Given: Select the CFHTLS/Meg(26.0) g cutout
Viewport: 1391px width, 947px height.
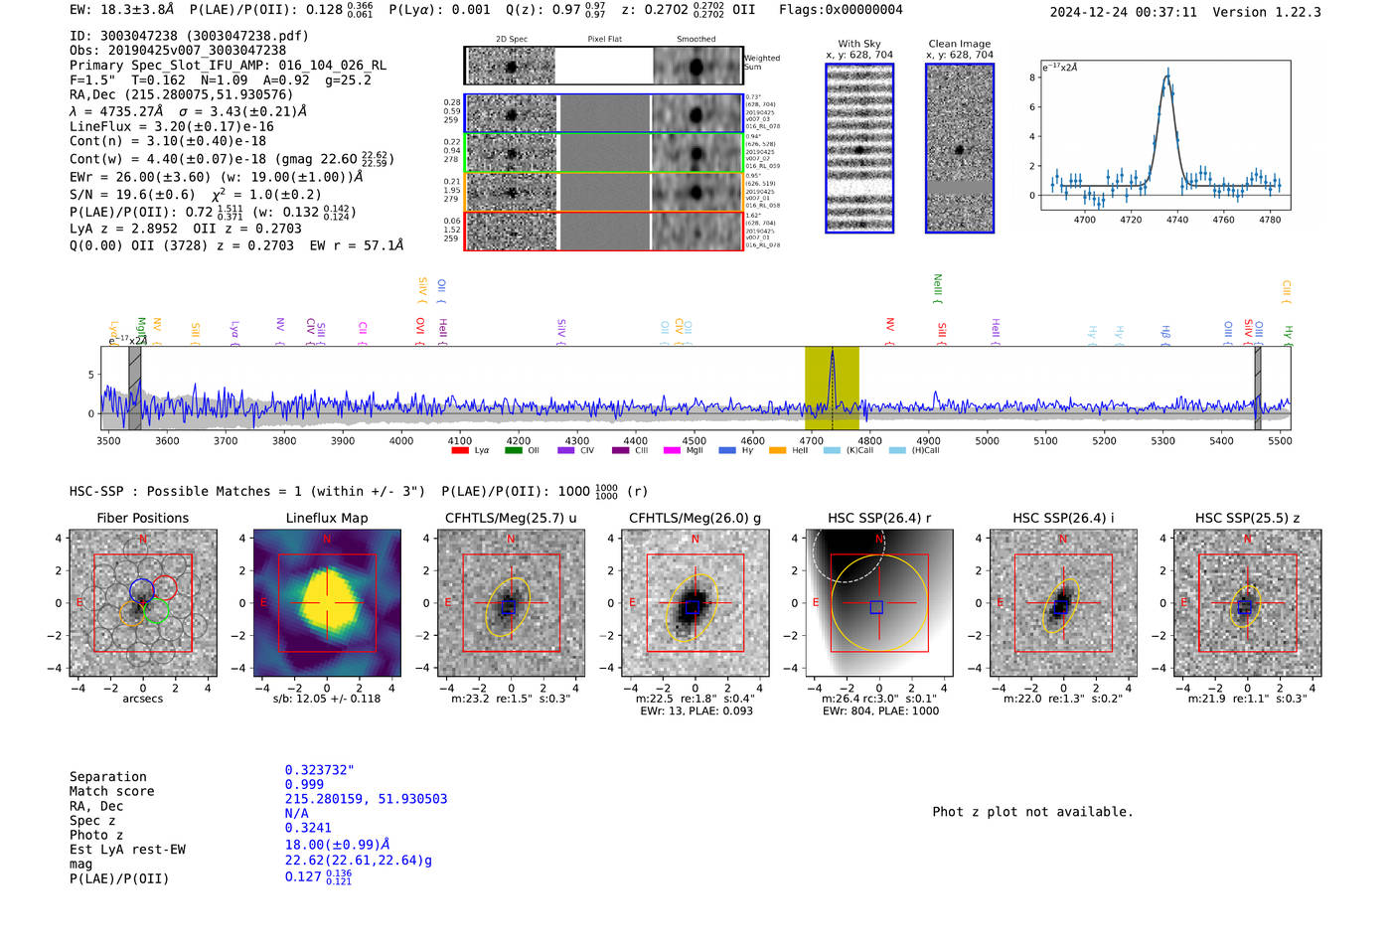Looking at the screenshot, I should tap(695, 602).
